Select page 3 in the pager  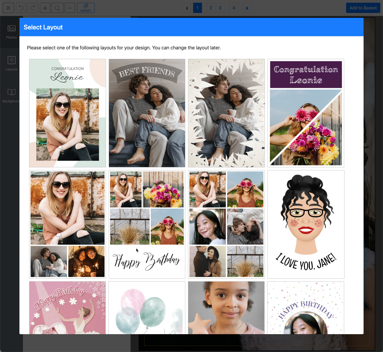(220, 8)
